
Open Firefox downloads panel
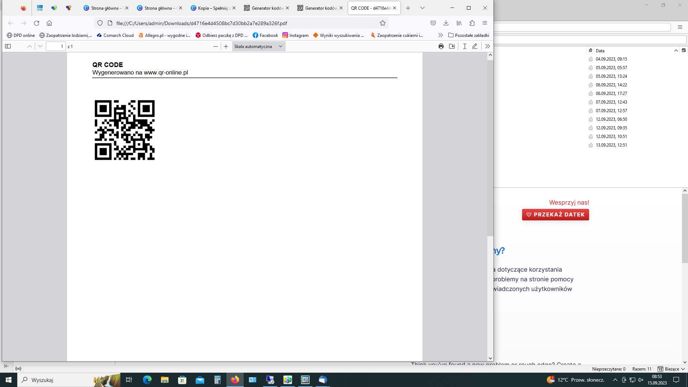click(446, 23)
